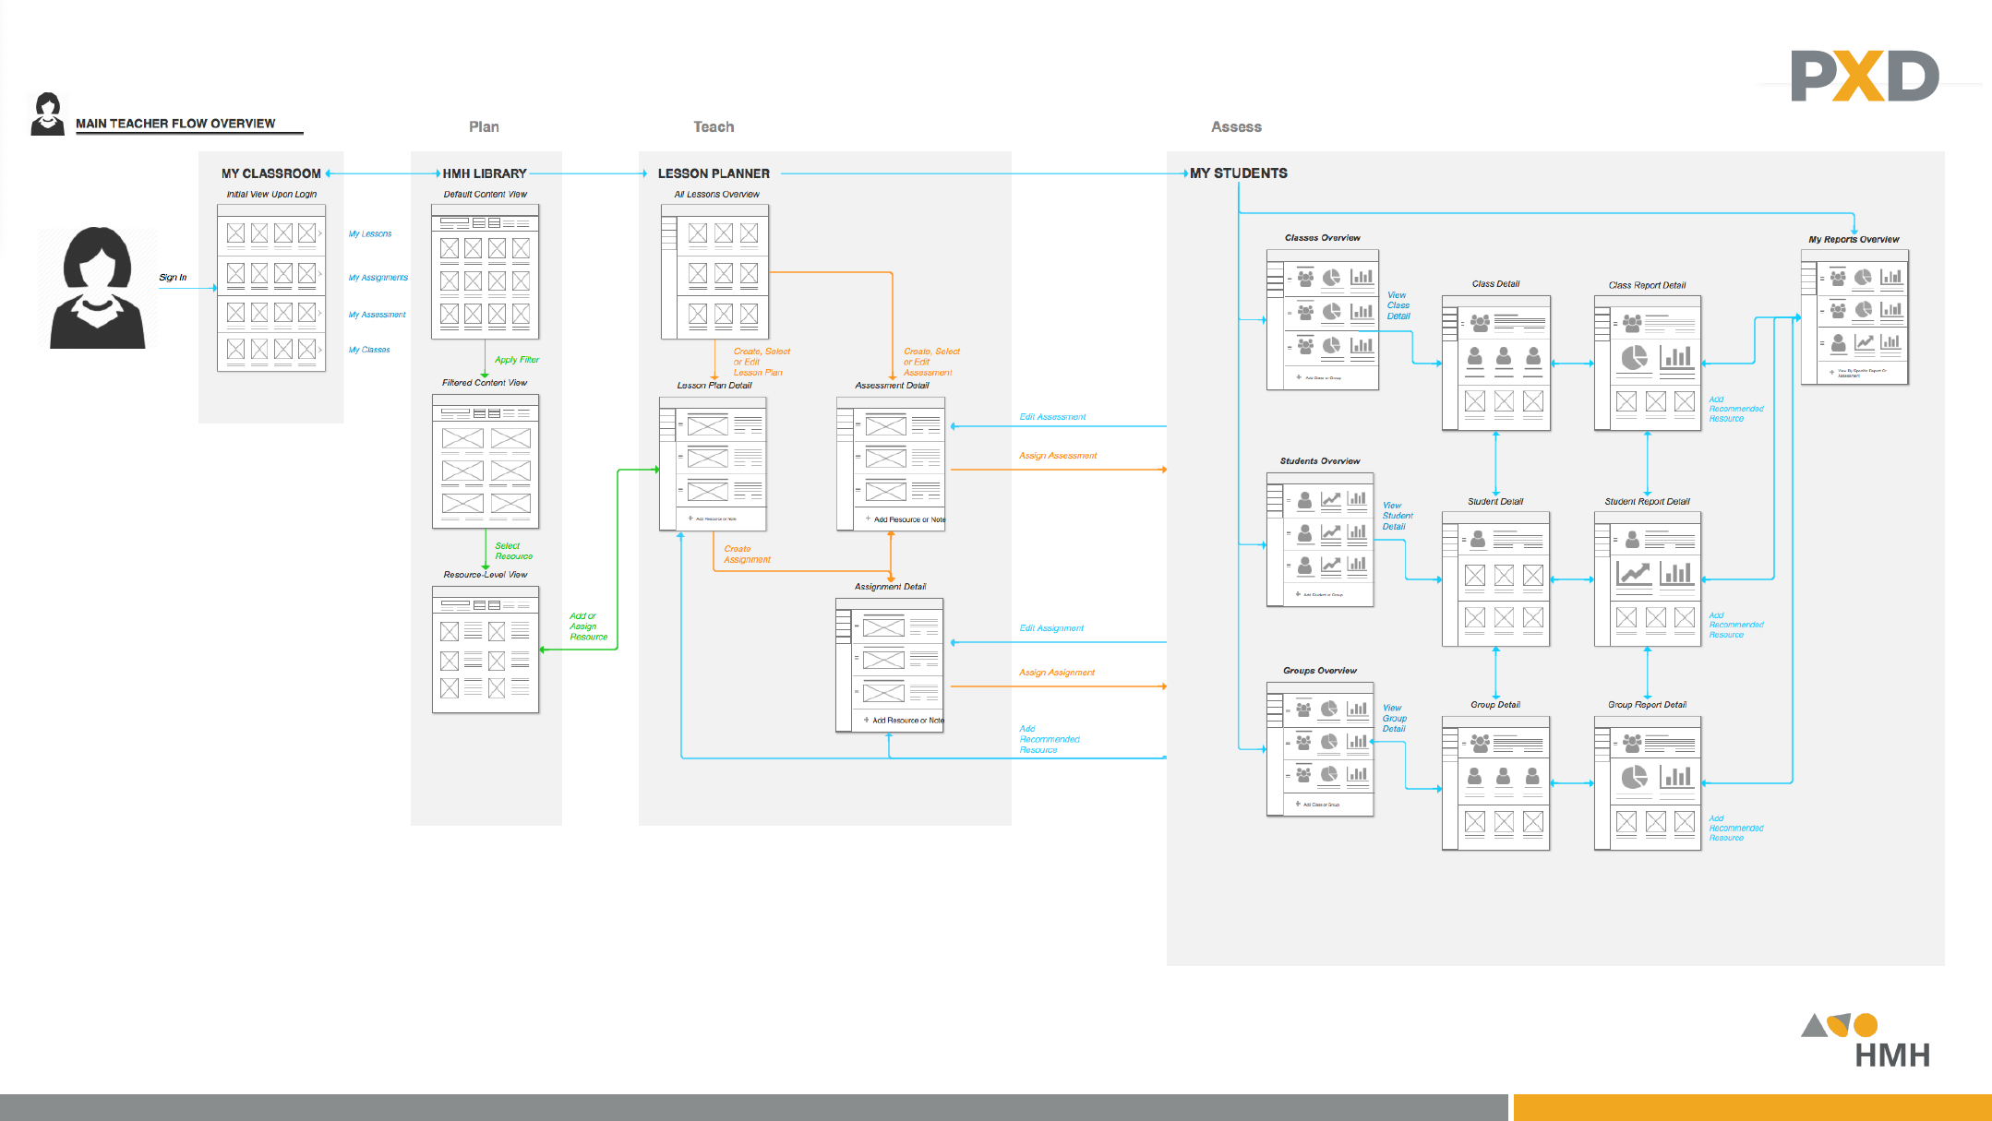The height and width of the screenshot is (1121, 1992).
Task: Select the group avatar icon in Class Detail header
Action: [x=1480, y=323]
